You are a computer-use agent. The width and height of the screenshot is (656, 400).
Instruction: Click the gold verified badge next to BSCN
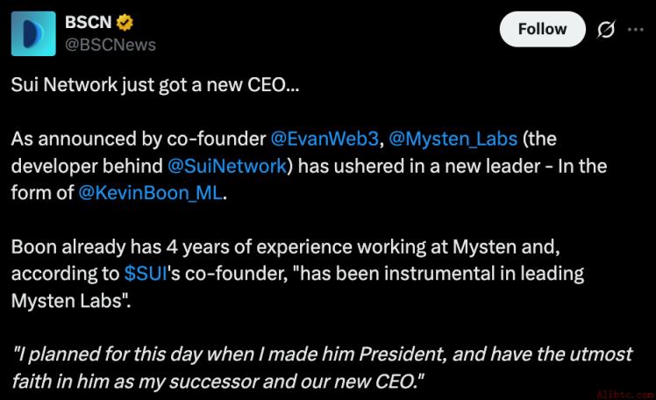[125, 23]
